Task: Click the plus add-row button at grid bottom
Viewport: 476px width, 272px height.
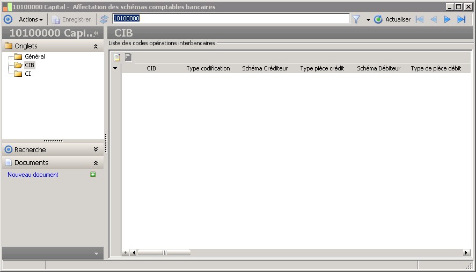Action: click(x=126, y=253)
